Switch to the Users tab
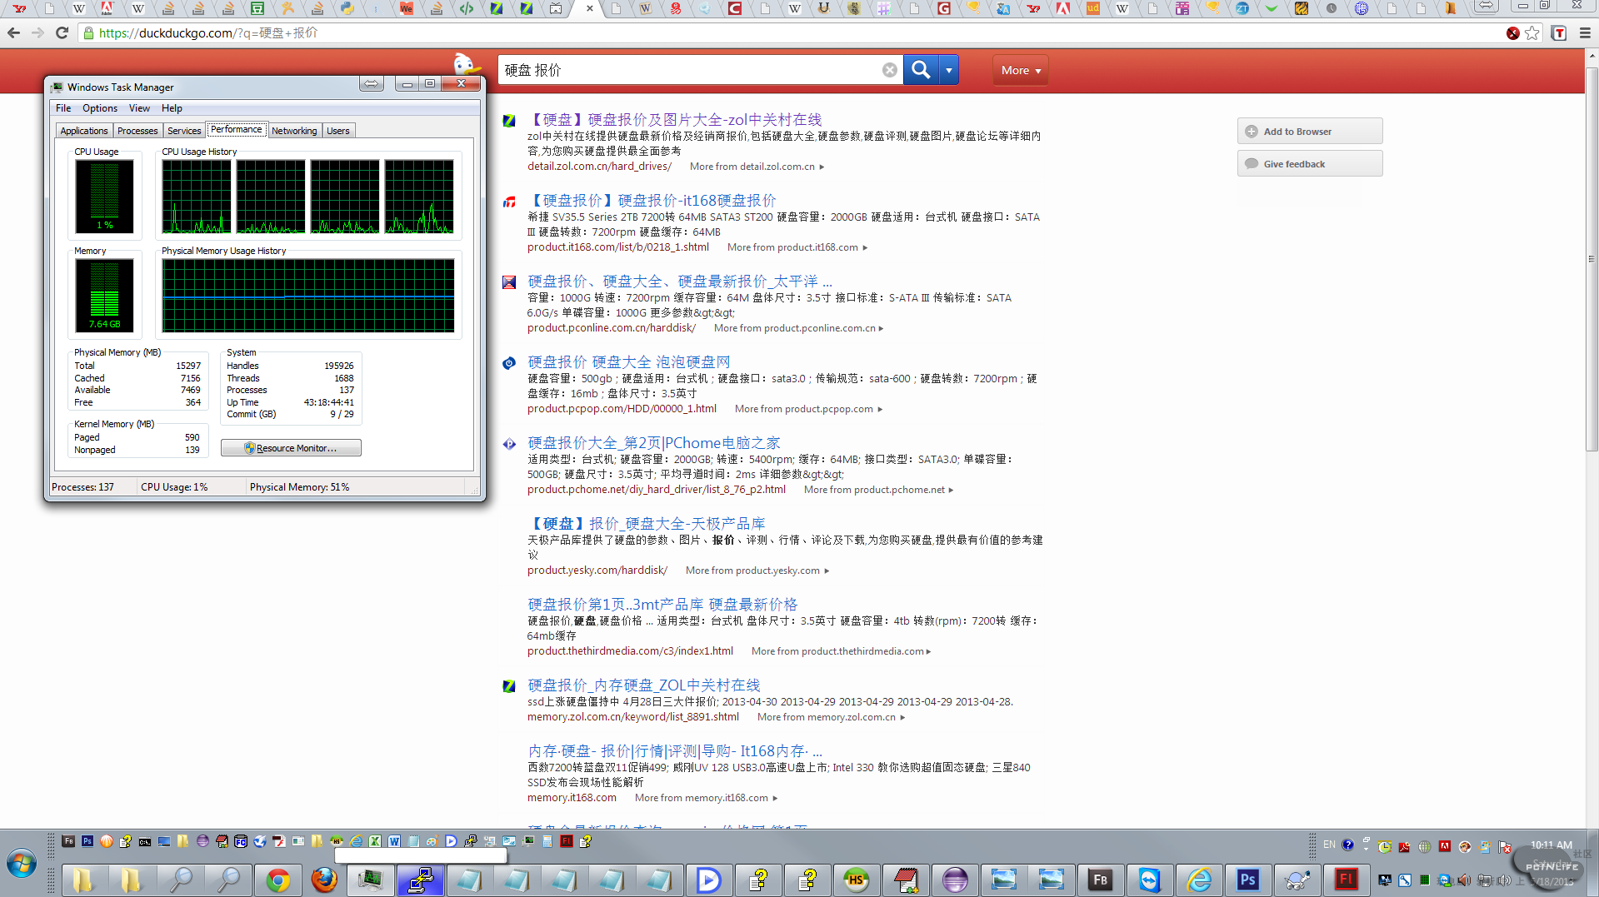 338,131
